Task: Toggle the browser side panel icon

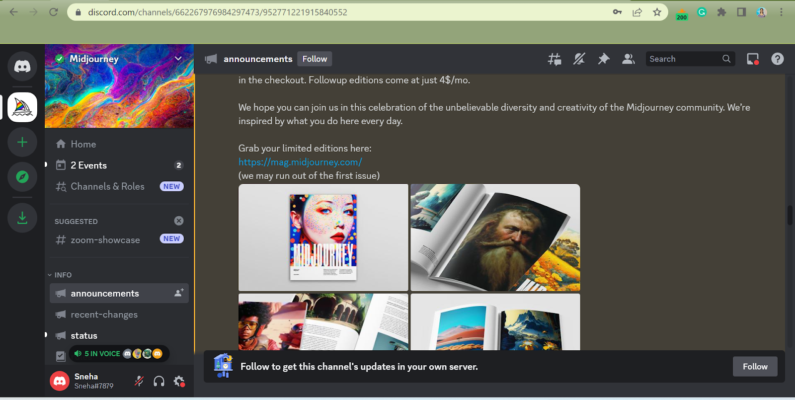Action: 741,12
